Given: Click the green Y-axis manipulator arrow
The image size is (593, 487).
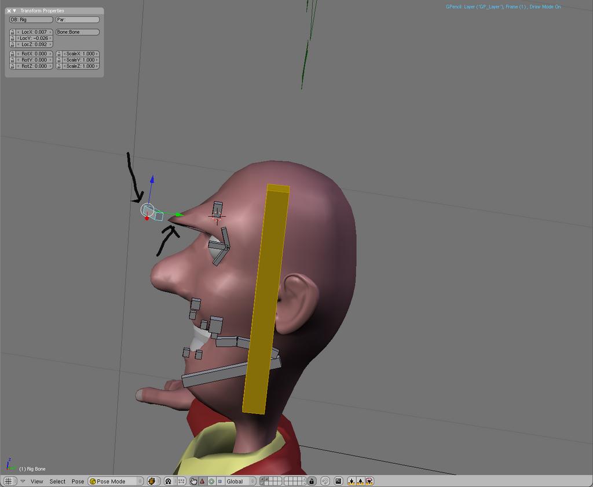Looking at the screenshot, I should pyautogui.click(x=180, y=215).
